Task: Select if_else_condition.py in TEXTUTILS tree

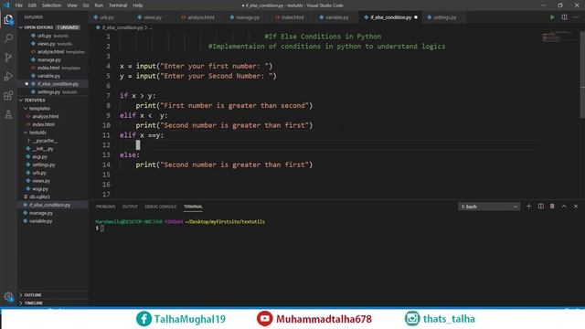Action: tap(53, 205)
